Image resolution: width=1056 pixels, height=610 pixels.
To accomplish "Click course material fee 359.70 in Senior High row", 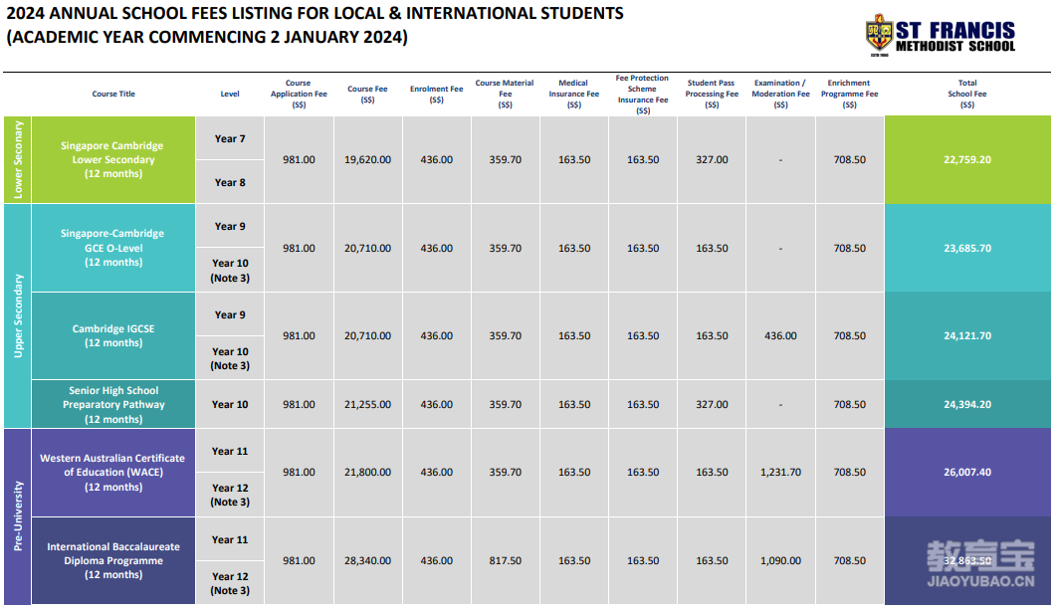I will point(505,405).
